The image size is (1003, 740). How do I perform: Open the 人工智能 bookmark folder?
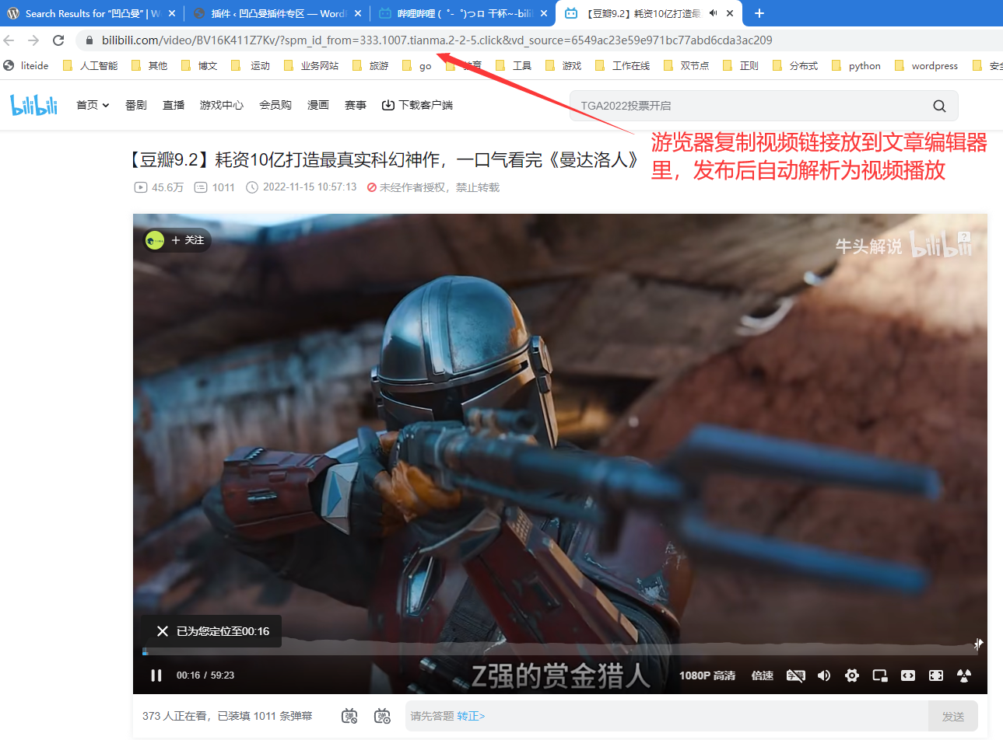(x=90, y=66)
